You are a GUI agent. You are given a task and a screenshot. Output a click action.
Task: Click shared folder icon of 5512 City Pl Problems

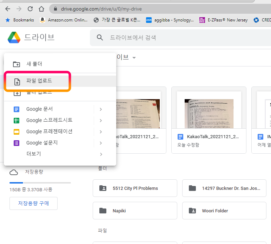tap(103, 188)
